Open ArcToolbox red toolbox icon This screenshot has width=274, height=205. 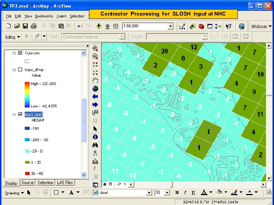(x=201, y=26)
